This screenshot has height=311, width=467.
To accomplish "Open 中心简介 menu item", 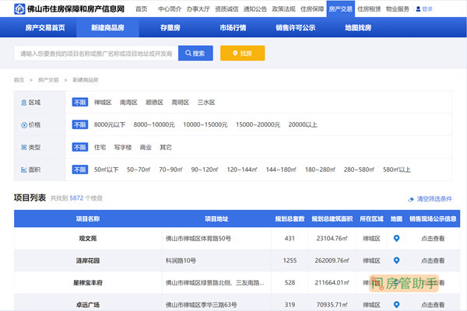I will tap(170, 9).
